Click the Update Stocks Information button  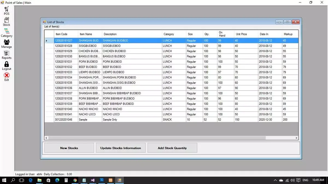point(121,148)
